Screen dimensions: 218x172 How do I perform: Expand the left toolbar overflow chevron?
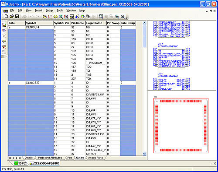click(x=6, y=56)
